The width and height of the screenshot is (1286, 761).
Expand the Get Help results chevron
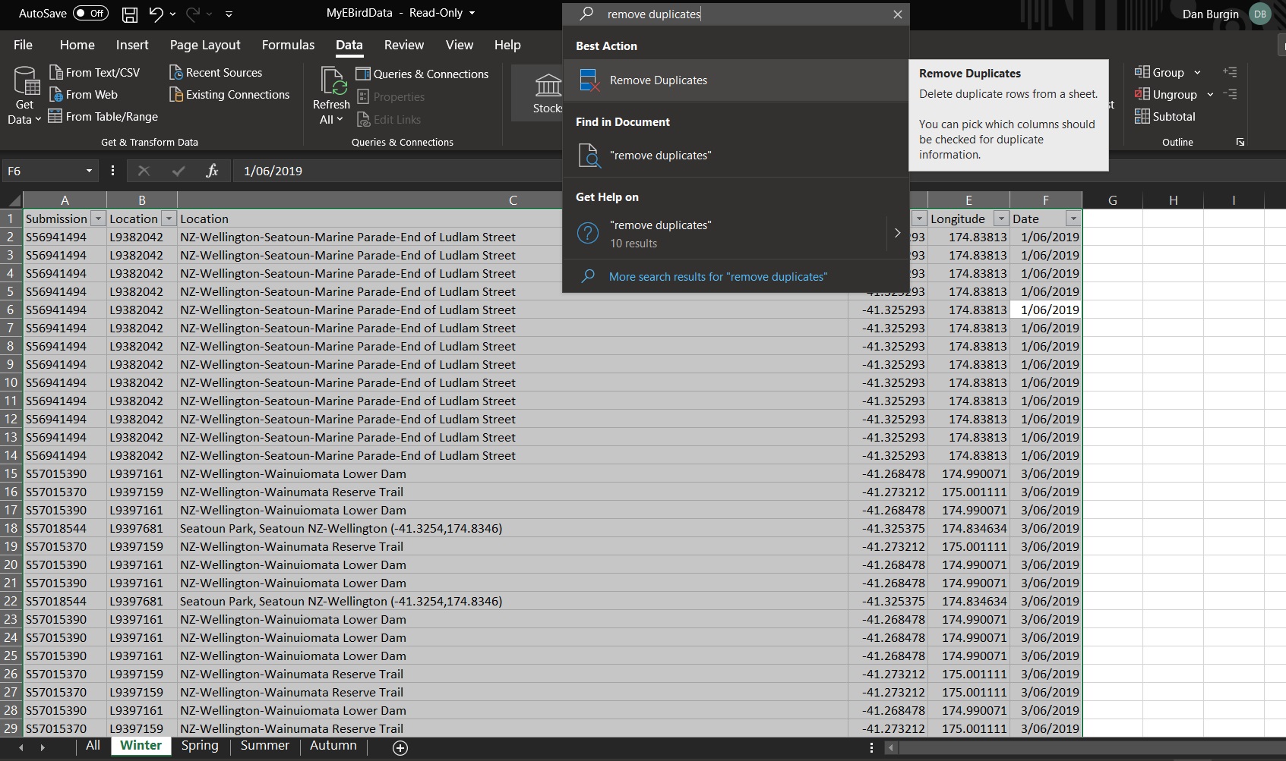(897, 233)
